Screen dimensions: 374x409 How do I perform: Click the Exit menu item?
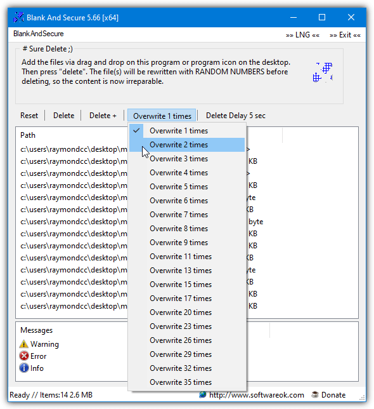pos(345,35)
